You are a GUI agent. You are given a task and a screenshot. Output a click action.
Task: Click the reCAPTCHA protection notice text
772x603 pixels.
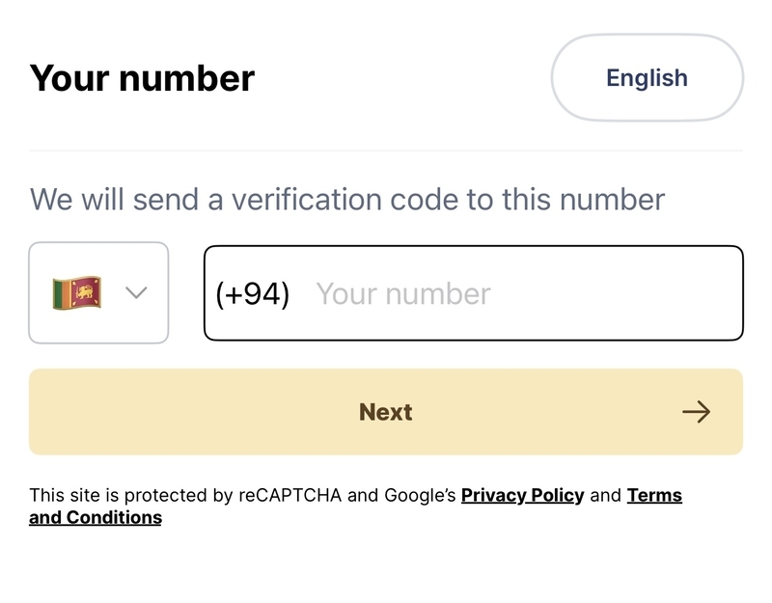(x=355, y=506)
